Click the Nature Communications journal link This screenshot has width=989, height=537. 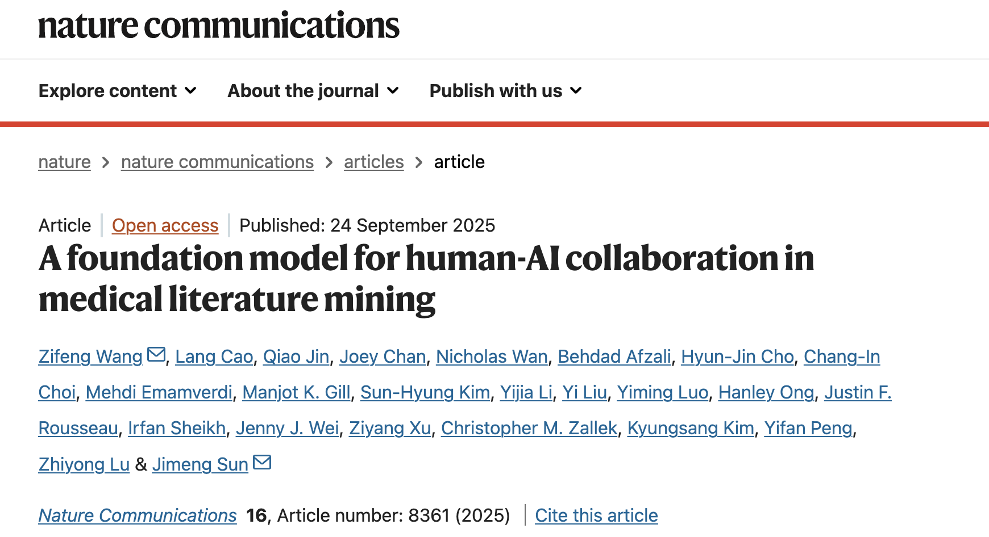(x=137, y=515)
